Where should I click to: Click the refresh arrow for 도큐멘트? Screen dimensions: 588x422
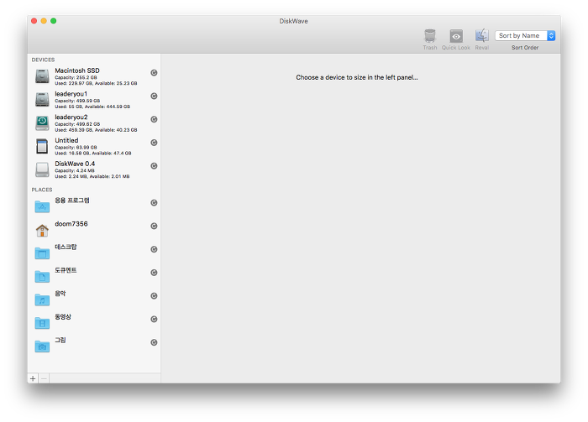click(x=154, y=272)
